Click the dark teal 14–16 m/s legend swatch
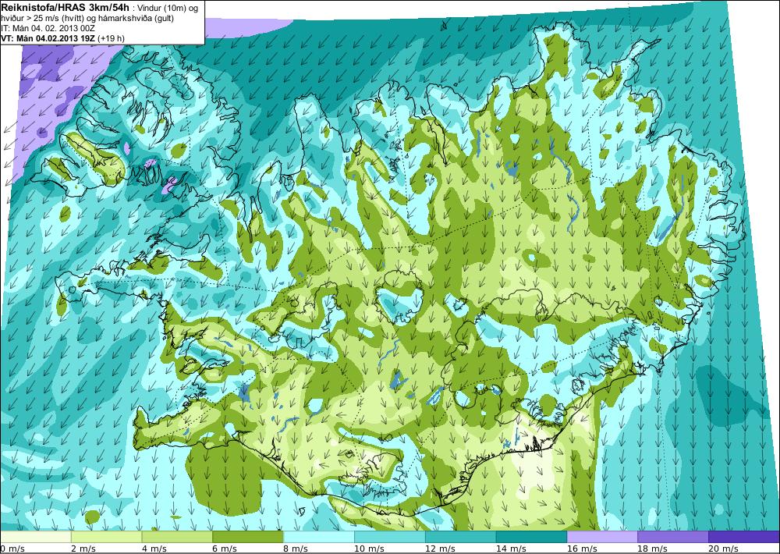The width and height of the screenshot is (780, 554). click(532, 537)
